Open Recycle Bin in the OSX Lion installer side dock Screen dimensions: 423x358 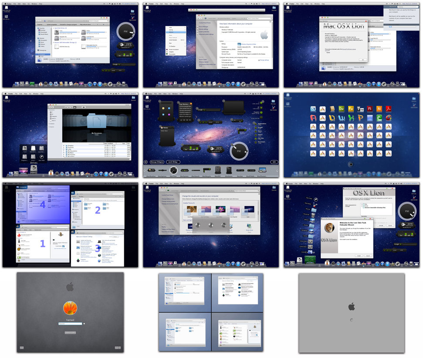(x=313, y=215)
